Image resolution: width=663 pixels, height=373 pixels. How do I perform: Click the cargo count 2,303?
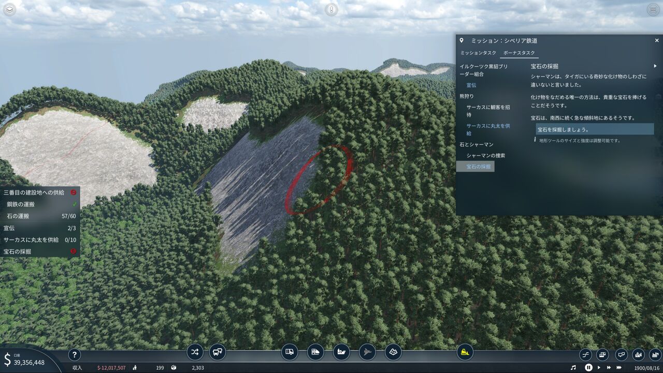click(x=198, y=368)
